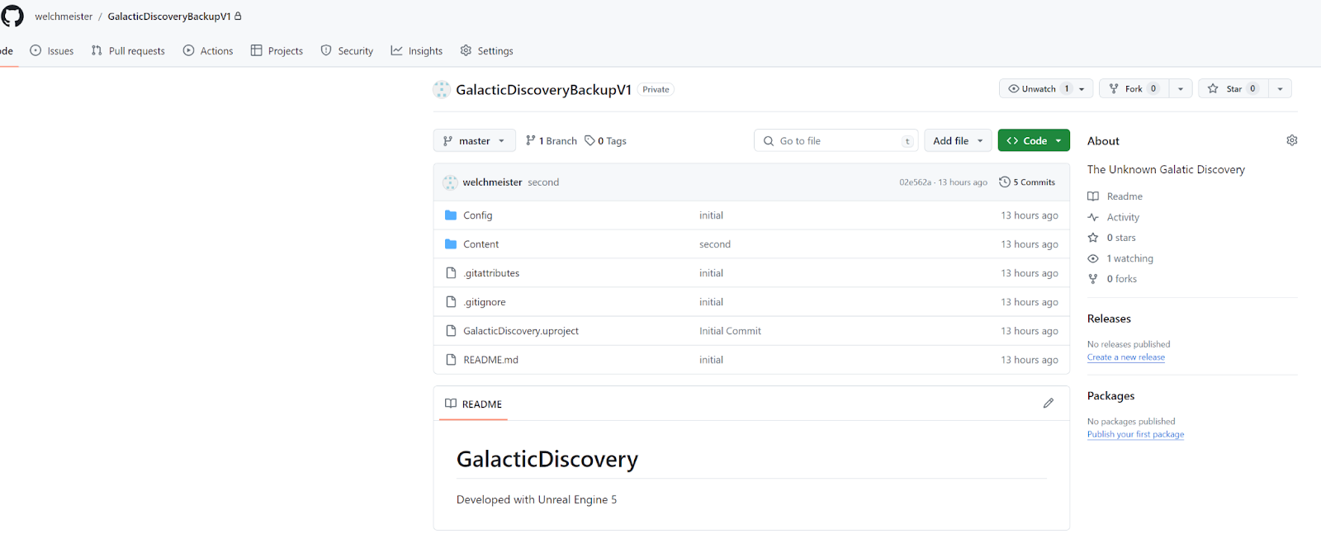Click the .gitattributes file icon
Screen dimensions: 1321x553
click(451, 273)
